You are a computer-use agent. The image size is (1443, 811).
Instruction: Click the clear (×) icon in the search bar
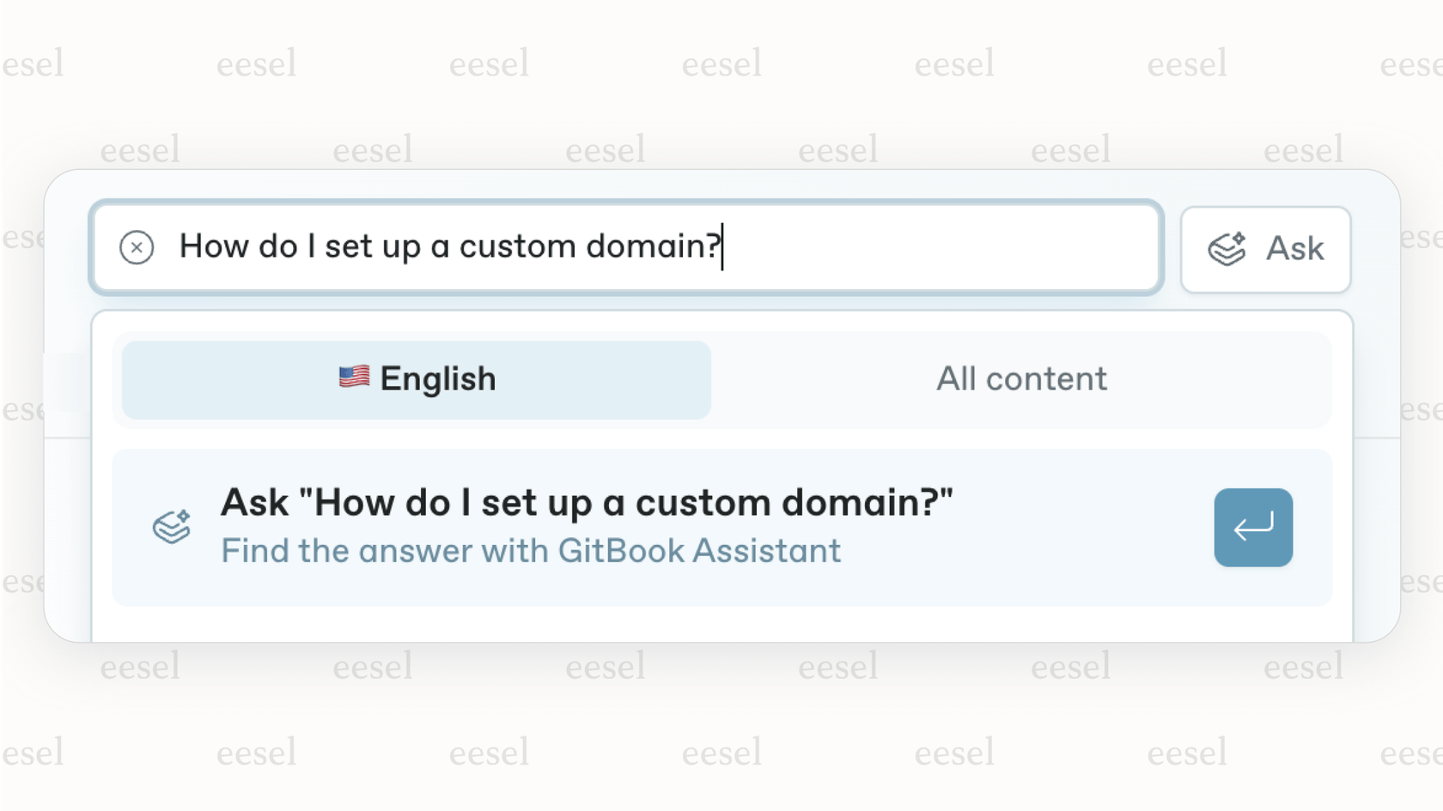(x=137, y=248)
